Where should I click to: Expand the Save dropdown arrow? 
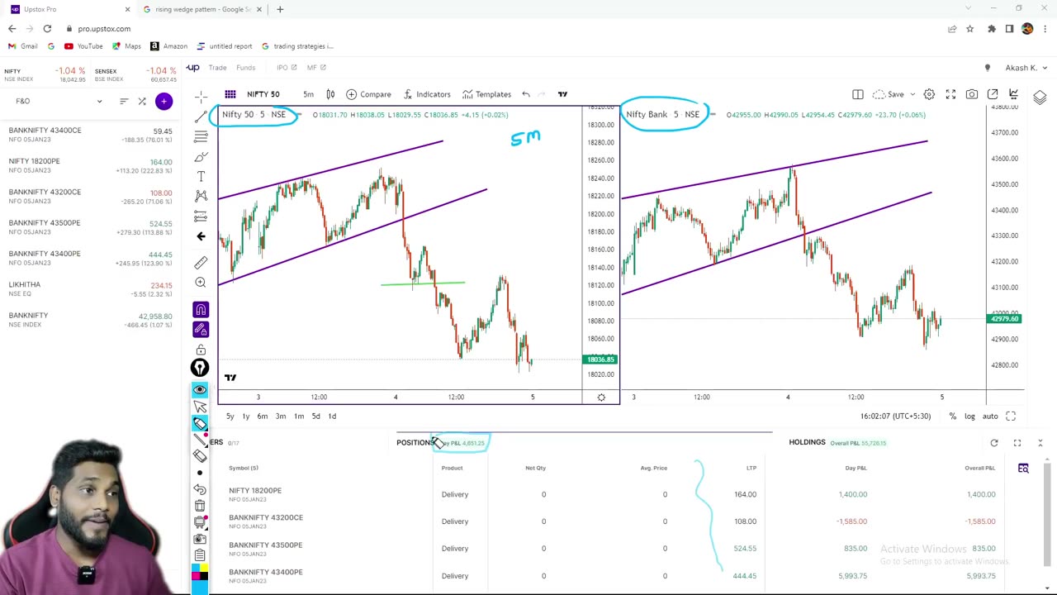[x=912, y=94]
